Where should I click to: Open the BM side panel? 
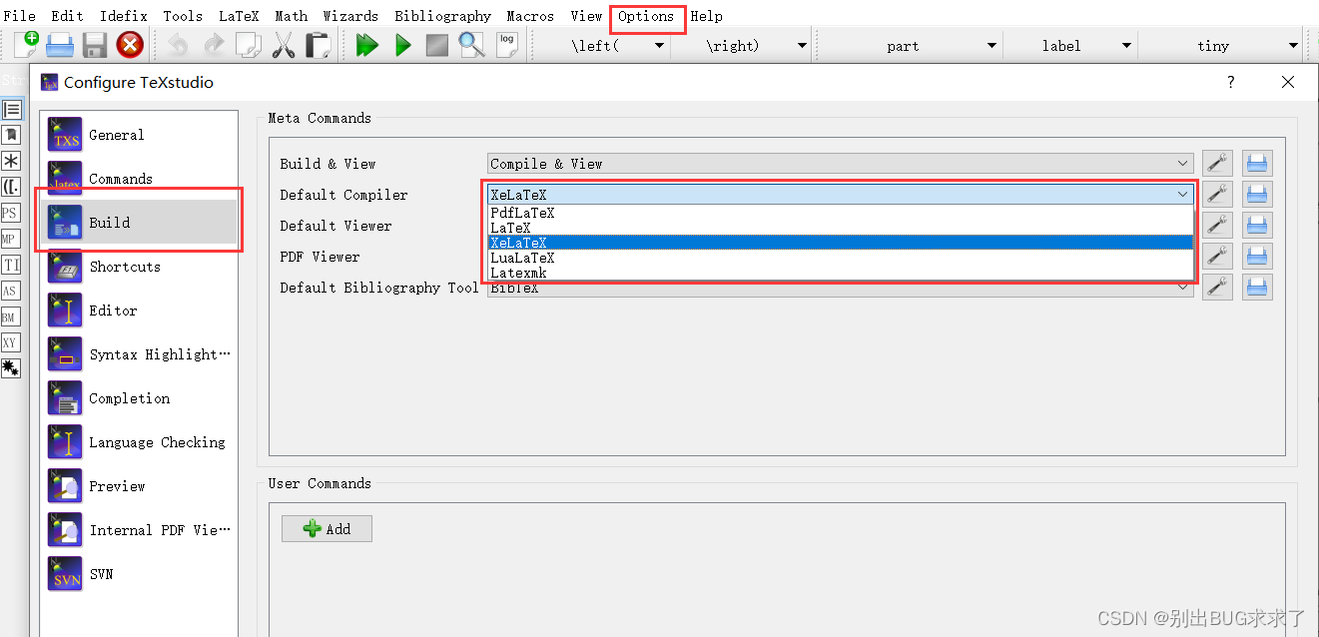[11, 317]
